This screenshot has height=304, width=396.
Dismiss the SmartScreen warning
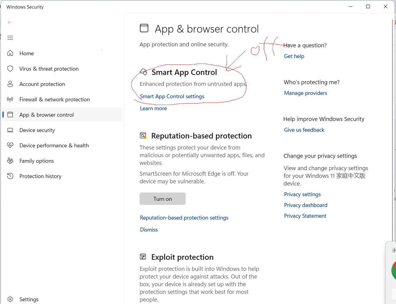click(x=149, y=230)
